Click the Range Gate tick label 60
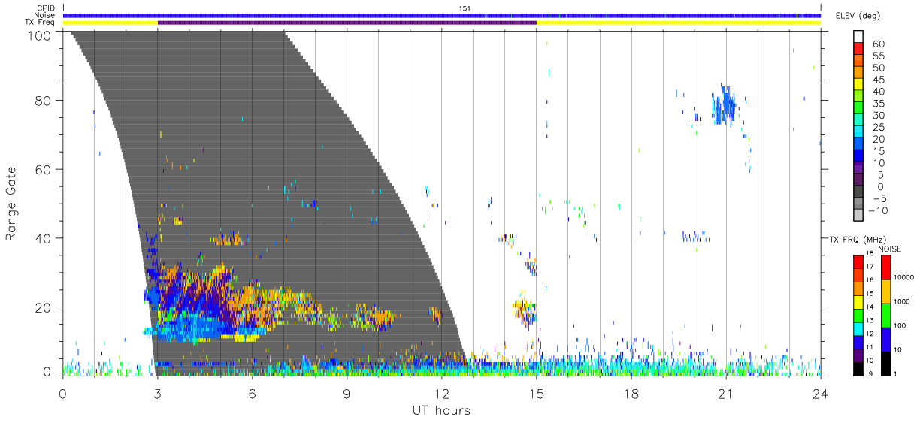923x426 pixels. pos(44,169)
